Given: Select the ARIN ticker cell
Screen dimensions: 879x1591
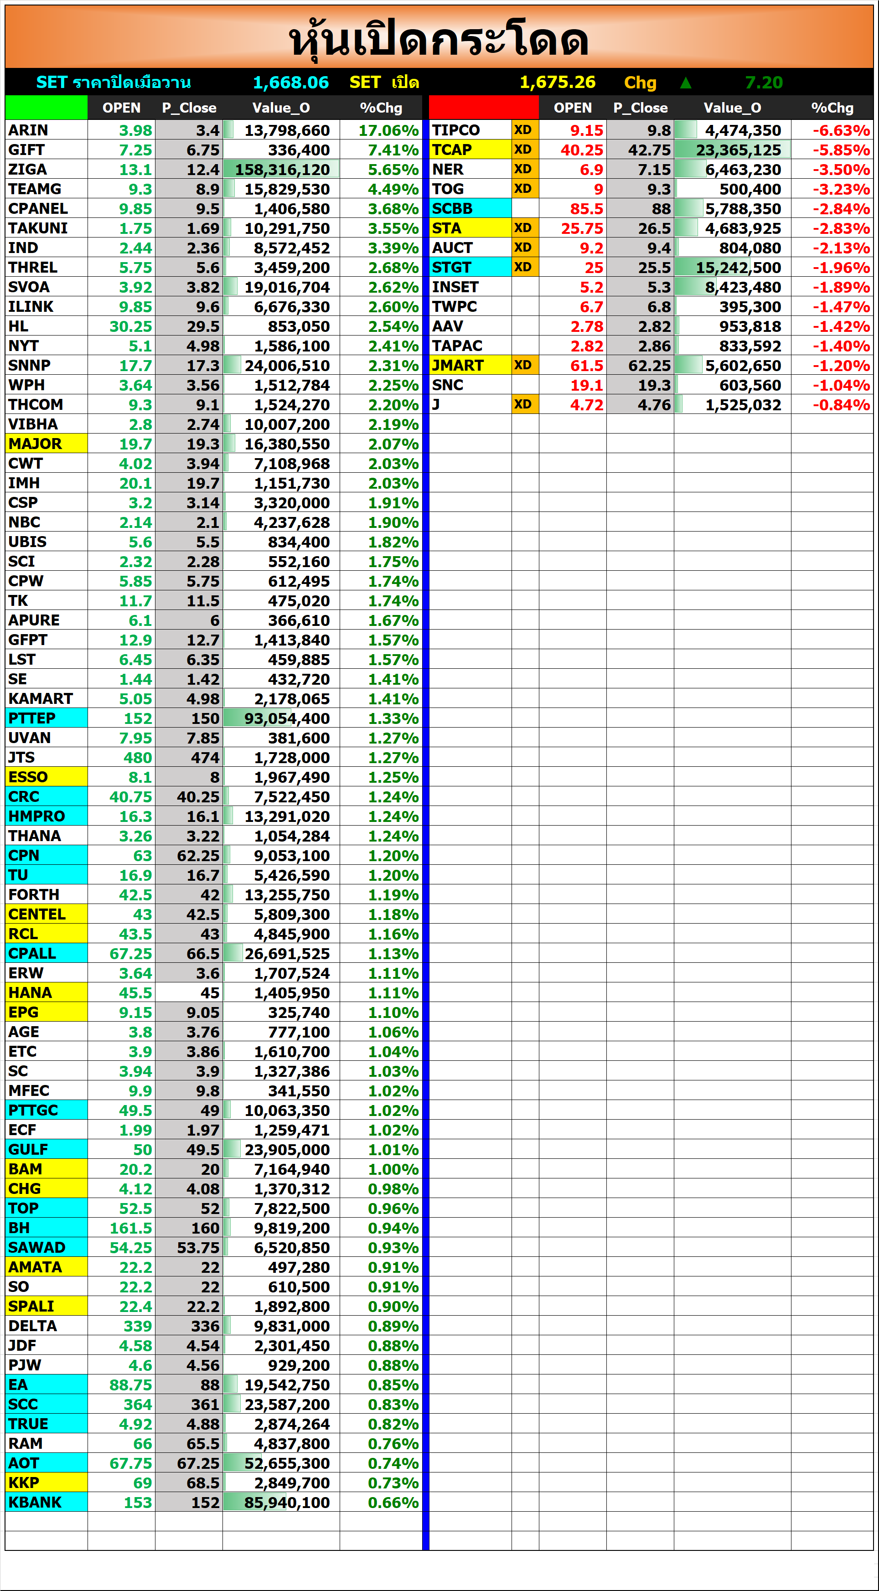Looking at the screenshot, I should [x=47, y=130].
